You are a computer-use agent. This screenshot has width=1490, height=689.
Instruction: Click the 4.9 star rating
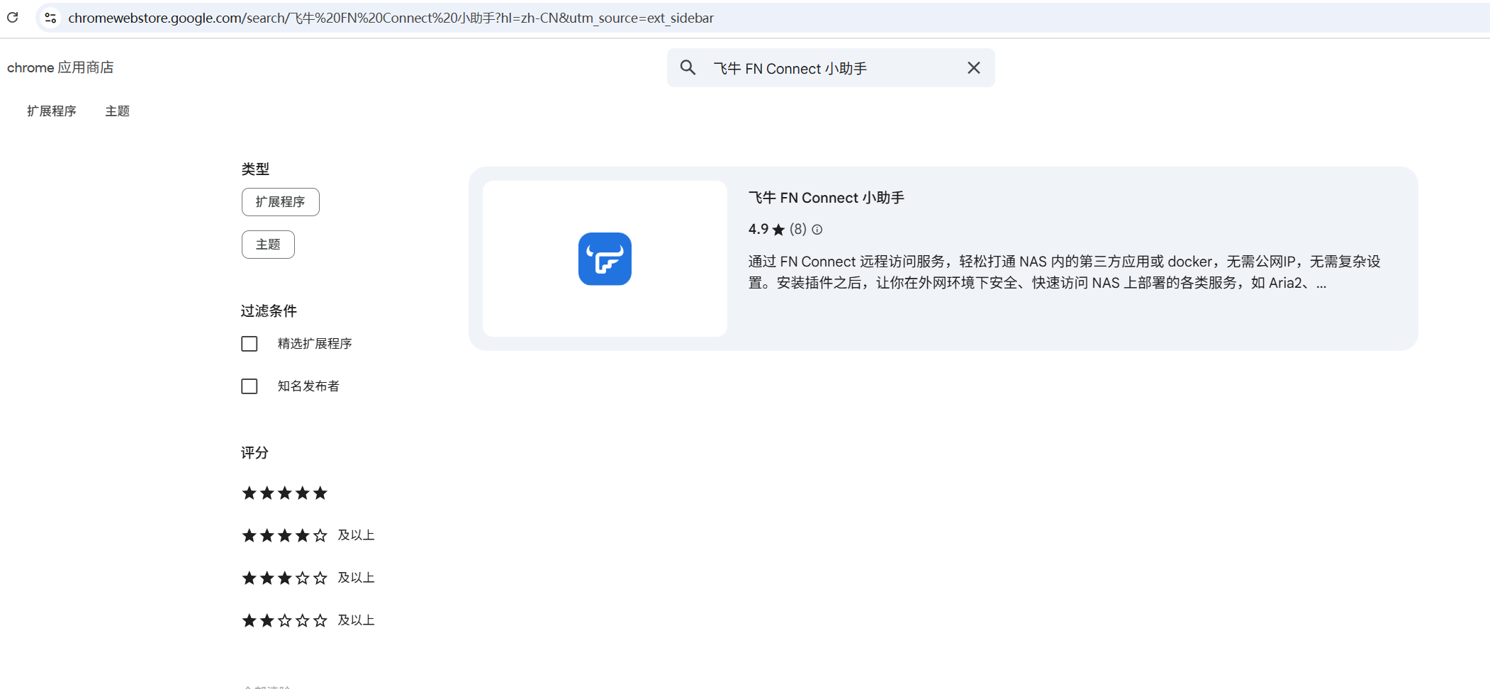[767, 229]
